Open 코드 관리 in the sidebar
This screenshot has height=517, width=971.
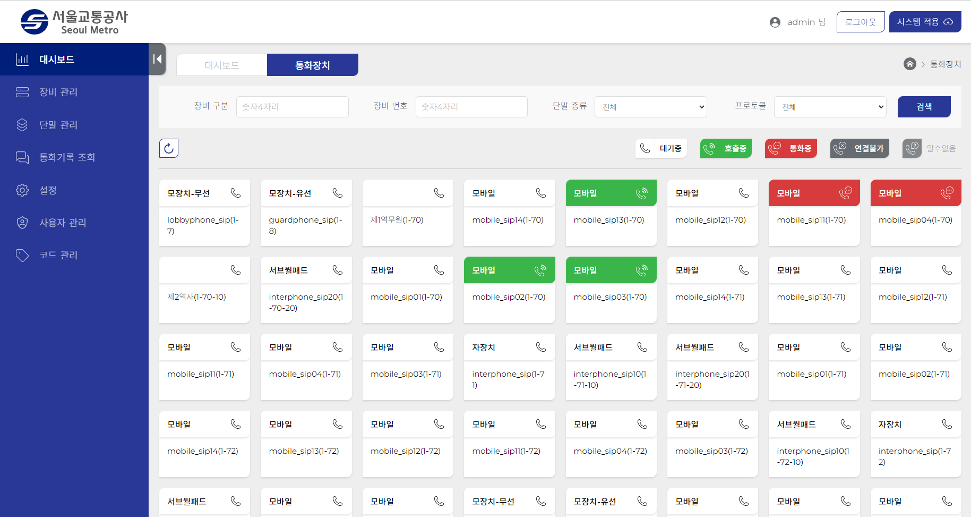tap(74, 255)
